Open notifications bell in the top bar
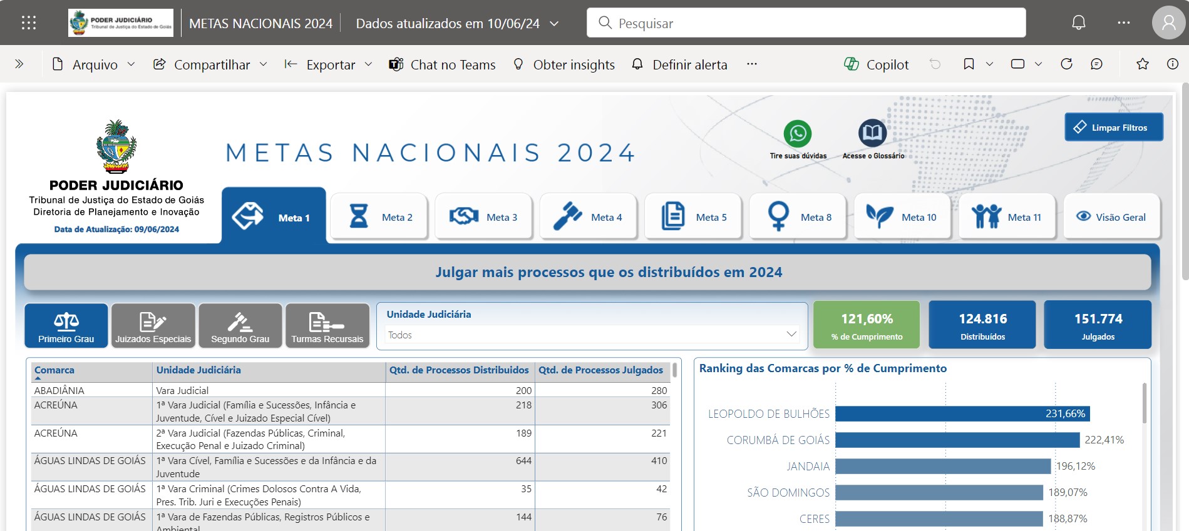 point(1078,23)
